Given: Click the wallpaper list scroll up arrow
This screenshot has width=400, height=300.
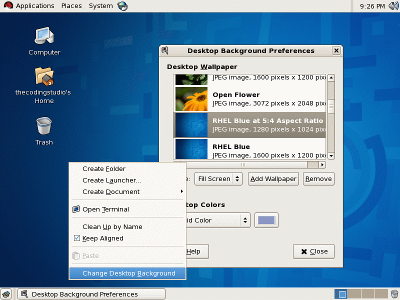Looking at the screenshot, I should click(x=331, y=78).
